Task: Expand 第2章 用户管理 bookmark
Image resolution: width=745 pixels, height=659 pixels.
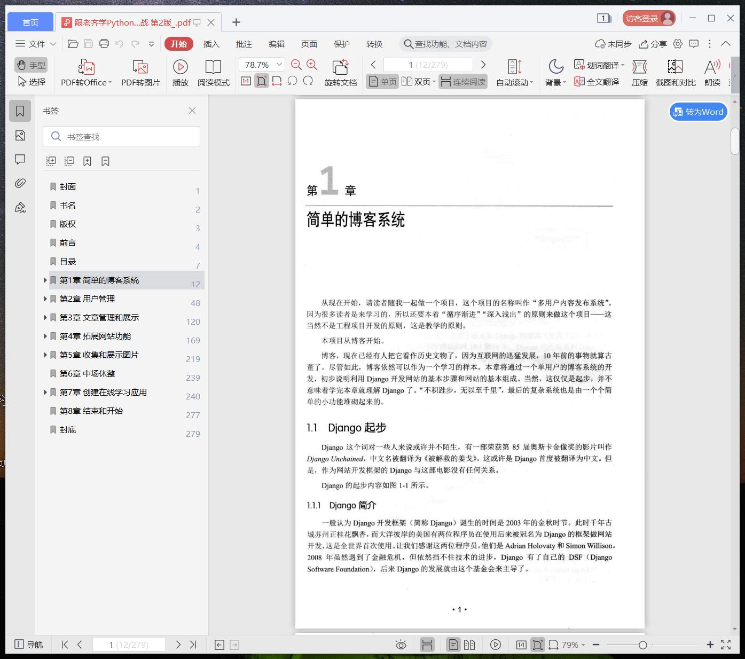Action: 45,299
